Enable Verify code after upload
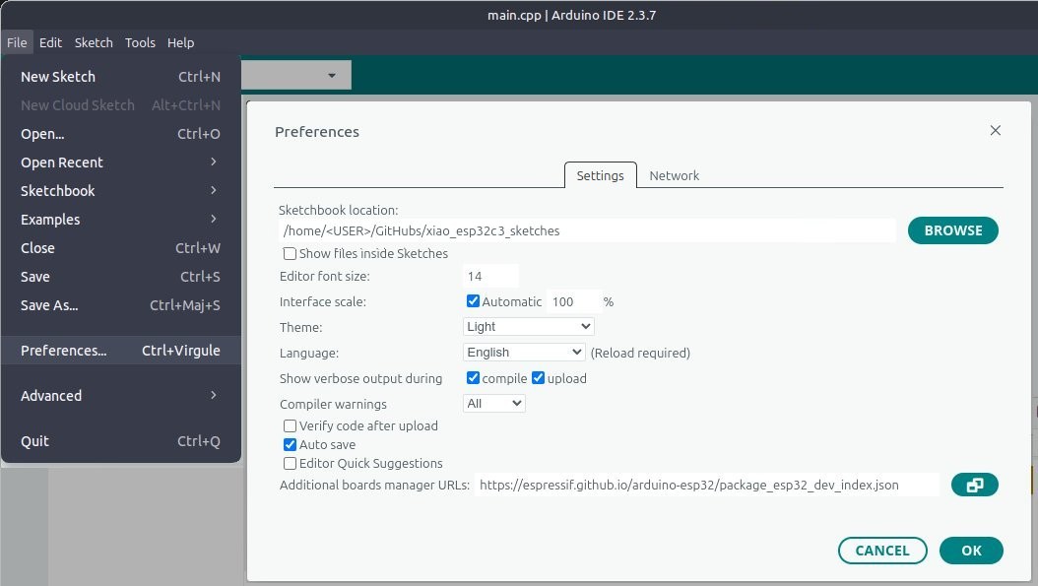 coord(291,425)
